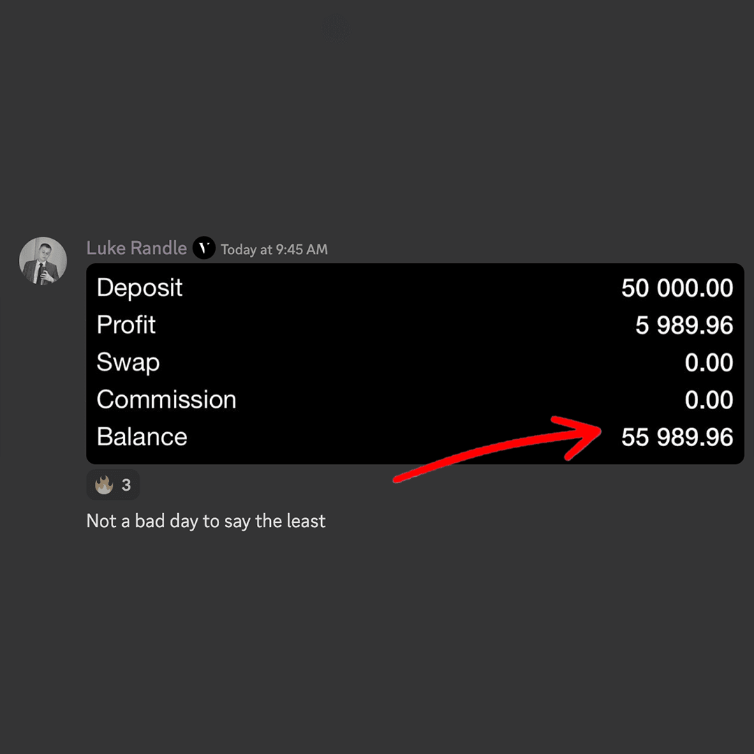Screen dimensions: 754x754
Task: Click the Swap label
Action: click(x=128, y=362)
